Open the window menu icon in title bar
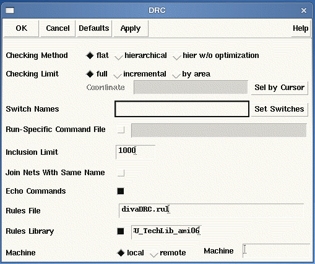Image resolution: width=315 pixels, height=264 pixels. click(x=10, y=10)
